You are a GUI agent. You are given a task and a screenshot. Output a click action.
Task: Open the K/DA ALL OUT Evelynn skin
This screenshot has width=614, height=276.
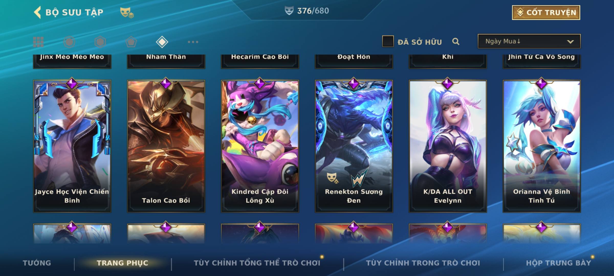tap(448, 146)
